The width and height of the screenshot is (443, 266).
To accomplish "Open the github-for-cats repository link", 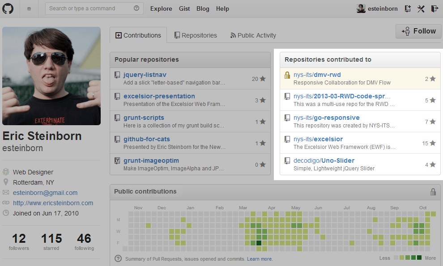I will pyautogui.click(x=146, y=139).
